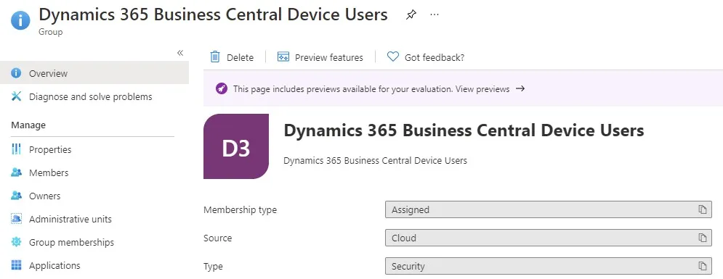Click the Type label

coord(213,267)
